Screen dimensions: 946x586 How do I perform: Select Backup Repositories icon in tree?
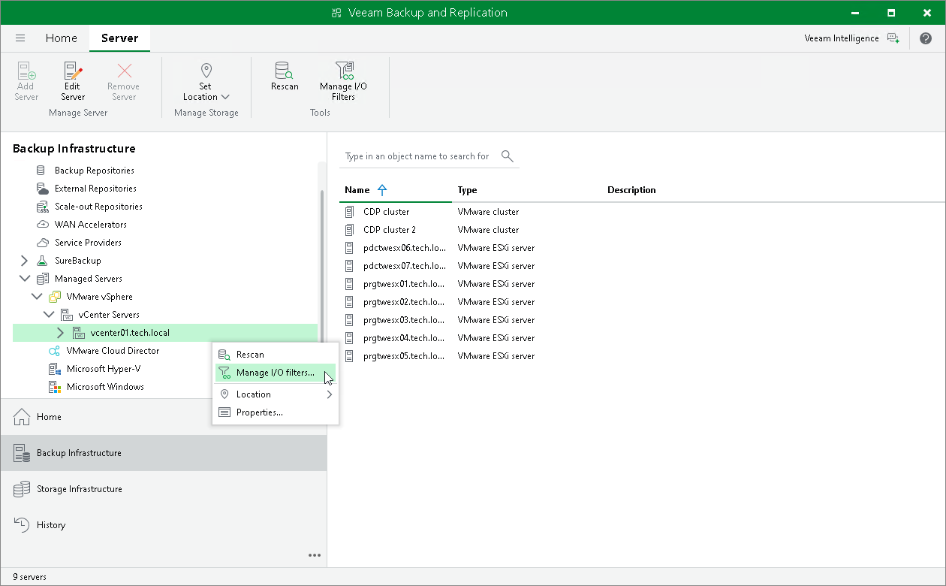tap(42, 171)
